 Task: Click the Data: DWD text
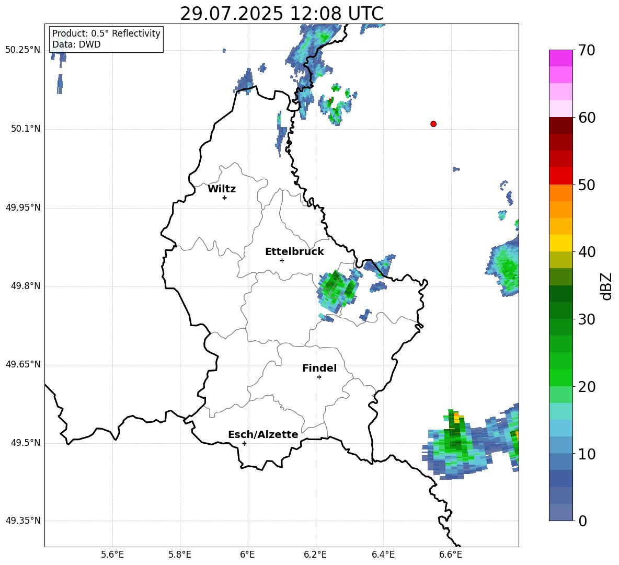click(76, 44)
